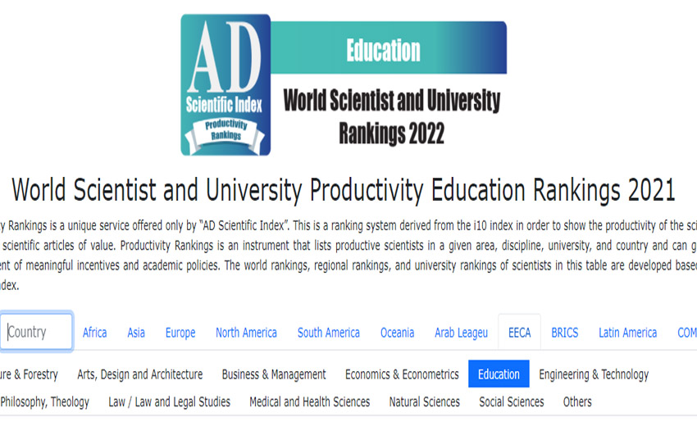697x426 pixels.
Task: Select Economics & Econometrics subject
Action: tap(402, 374)
